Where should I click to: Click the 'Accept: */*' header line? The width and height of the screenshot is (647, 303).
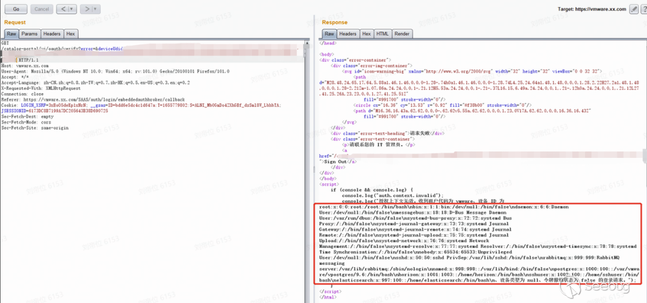coord(15,77)
